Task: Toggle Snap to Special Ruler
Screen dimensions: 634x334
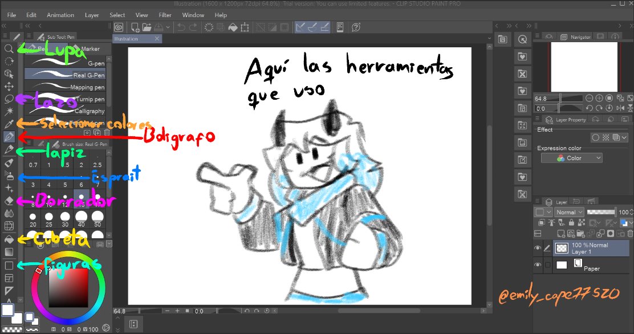Action: [312, 27]
